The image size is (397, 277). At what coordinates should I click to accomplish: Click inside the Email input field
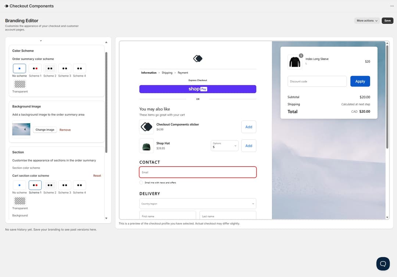197,172
